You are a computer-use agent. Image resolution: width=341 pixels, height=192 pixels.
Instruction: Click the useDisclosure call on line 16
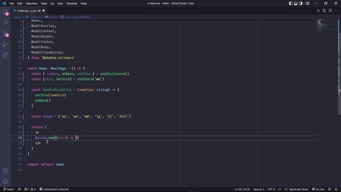pos(115,74)
